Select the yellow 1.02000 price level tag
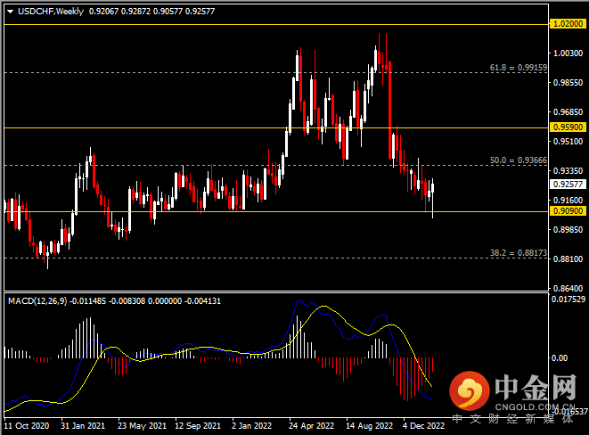This screenshot has height=435, width=589. click(x=568, y=24)
